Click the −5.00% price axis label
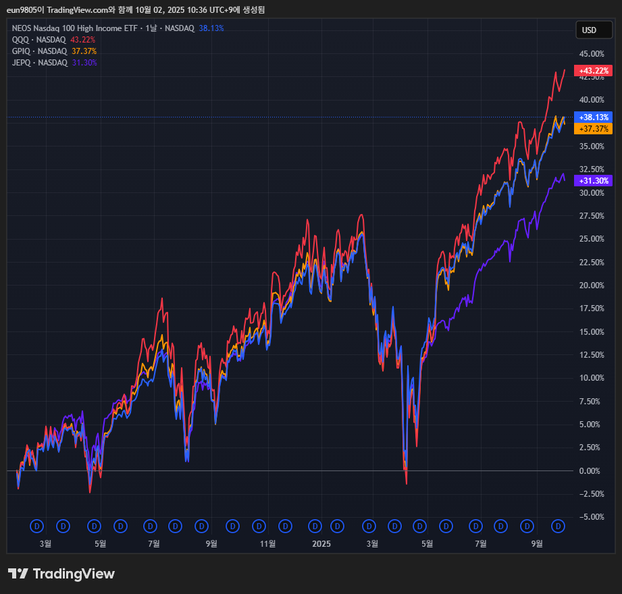The height and width of the screenshot is (594, 622). (592, 516)
